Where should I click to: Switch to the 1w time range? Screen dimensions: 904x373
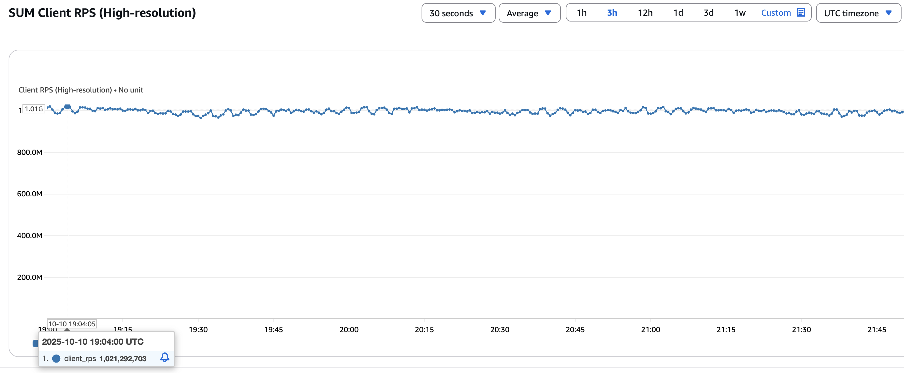click(740, 13)
